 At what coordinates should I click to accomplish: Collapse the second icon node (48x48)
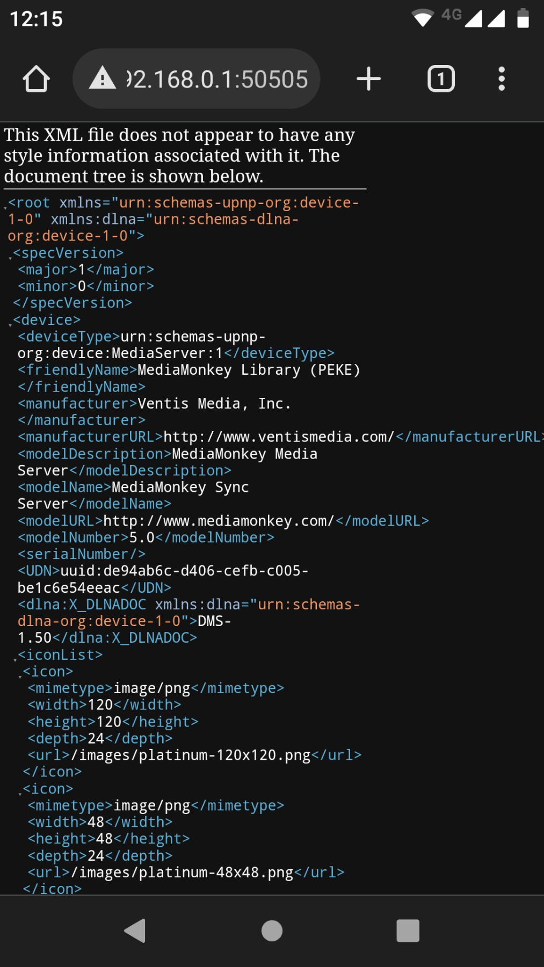click(20, 794)
